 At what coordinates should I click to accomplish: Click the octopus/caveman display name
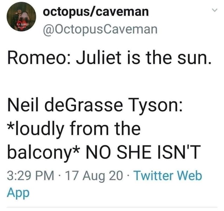pyautogui.click(x=96, y=12)
